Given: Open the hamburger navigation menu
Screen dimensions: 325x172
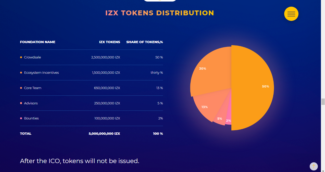Looking at the screenshot, I should coord(291,14).
